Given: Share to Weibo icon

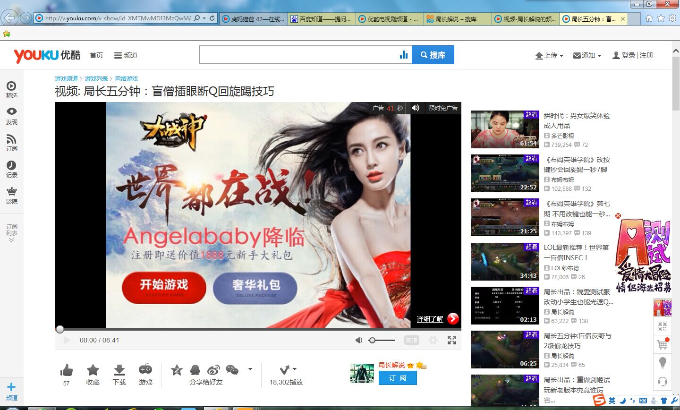Looking at the screenshot, I should (x=213, y=370).
